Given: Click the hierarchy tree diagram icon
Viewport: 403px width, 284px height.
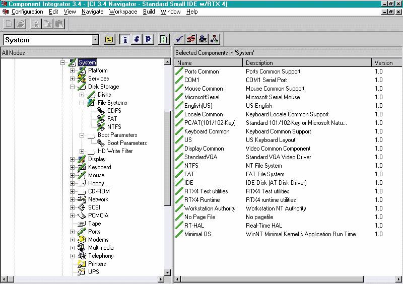Looking at the screenshot, I should (x=215, y=39).
